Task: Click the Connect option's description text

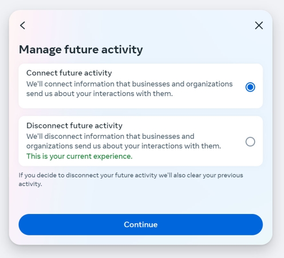Action: click(x=129, y=89)
